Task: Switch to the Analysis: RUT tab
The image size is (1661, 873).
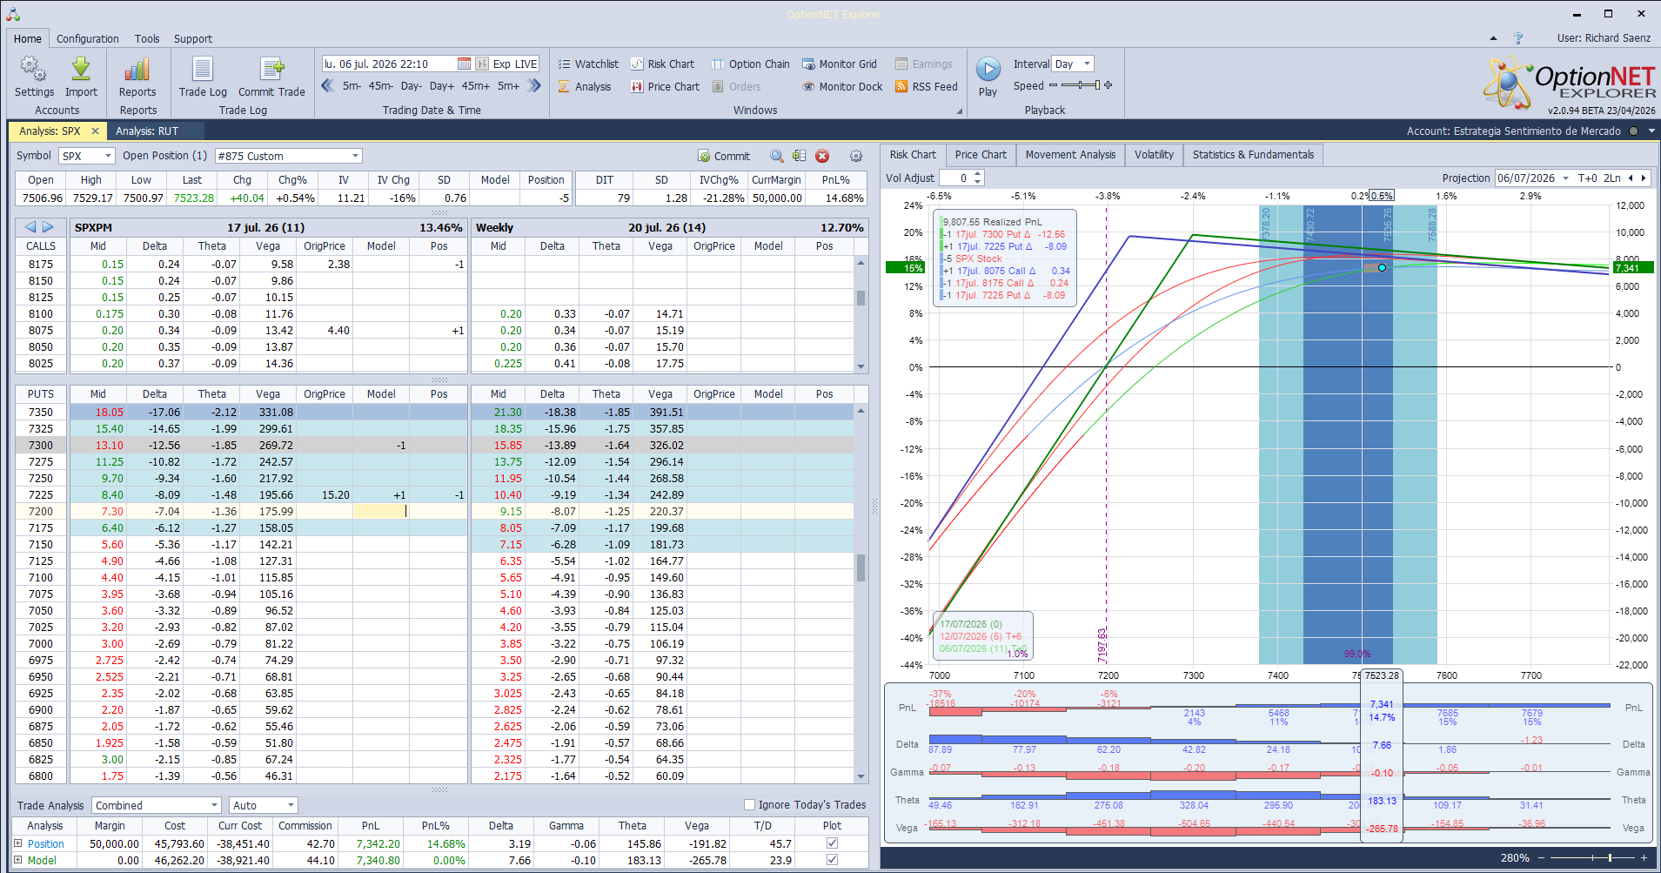Action: point(147,131)
